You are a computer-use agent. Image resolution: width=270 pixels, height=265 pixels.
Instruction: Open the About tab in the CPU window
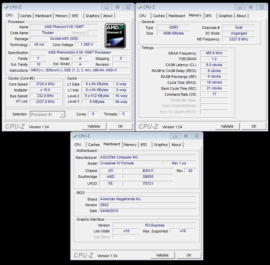pos(108,16)
